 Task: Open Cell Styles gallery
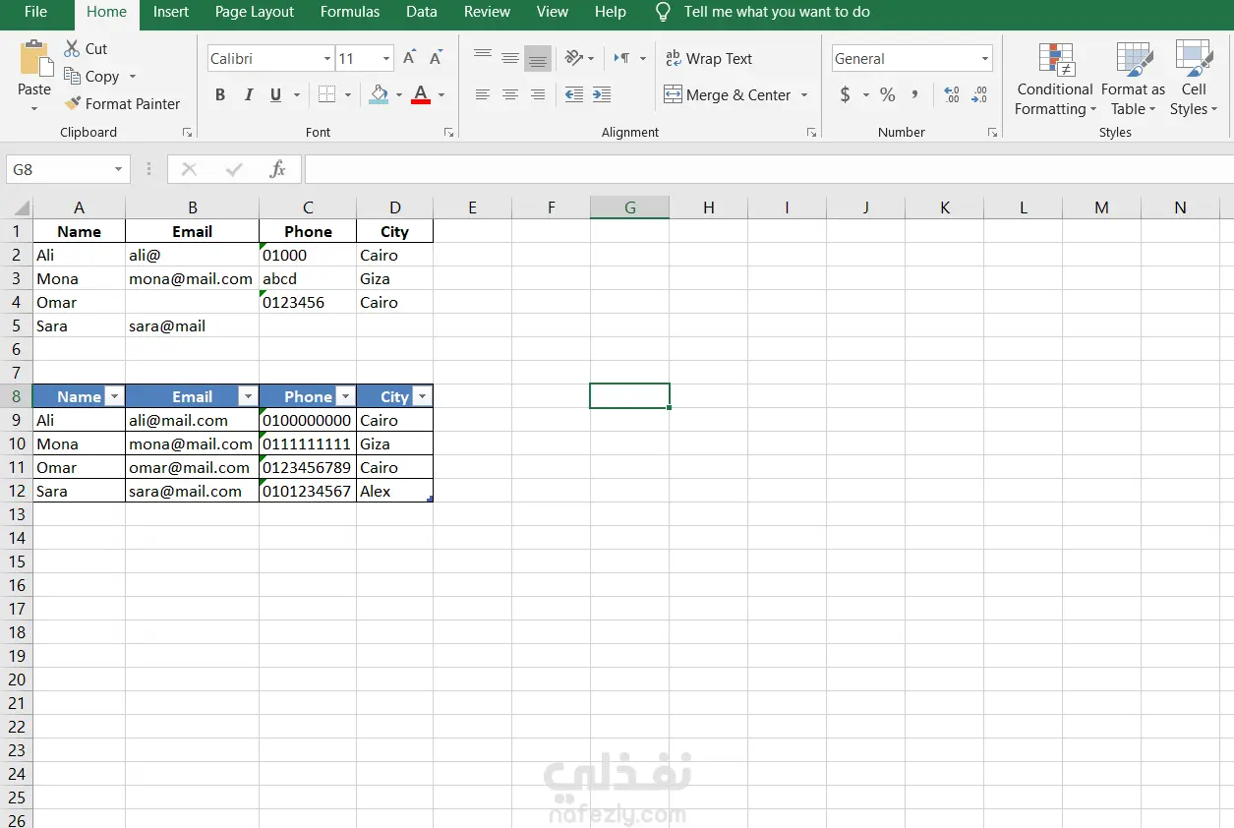click(x=1194, y=79)
